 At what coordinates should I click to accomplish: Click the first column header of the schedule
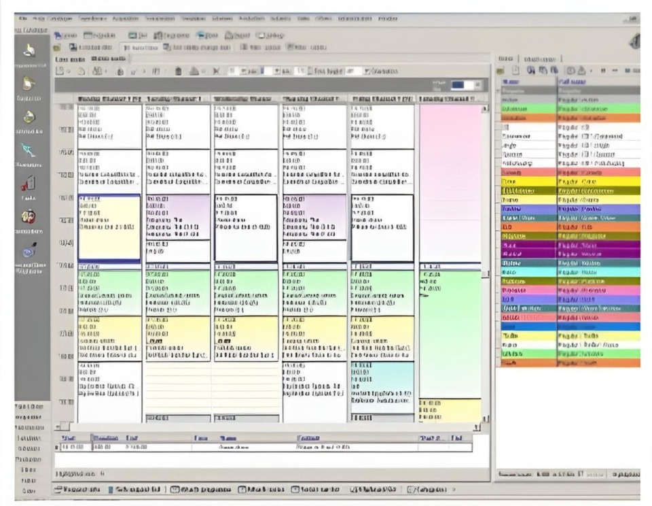coord(109,99)
